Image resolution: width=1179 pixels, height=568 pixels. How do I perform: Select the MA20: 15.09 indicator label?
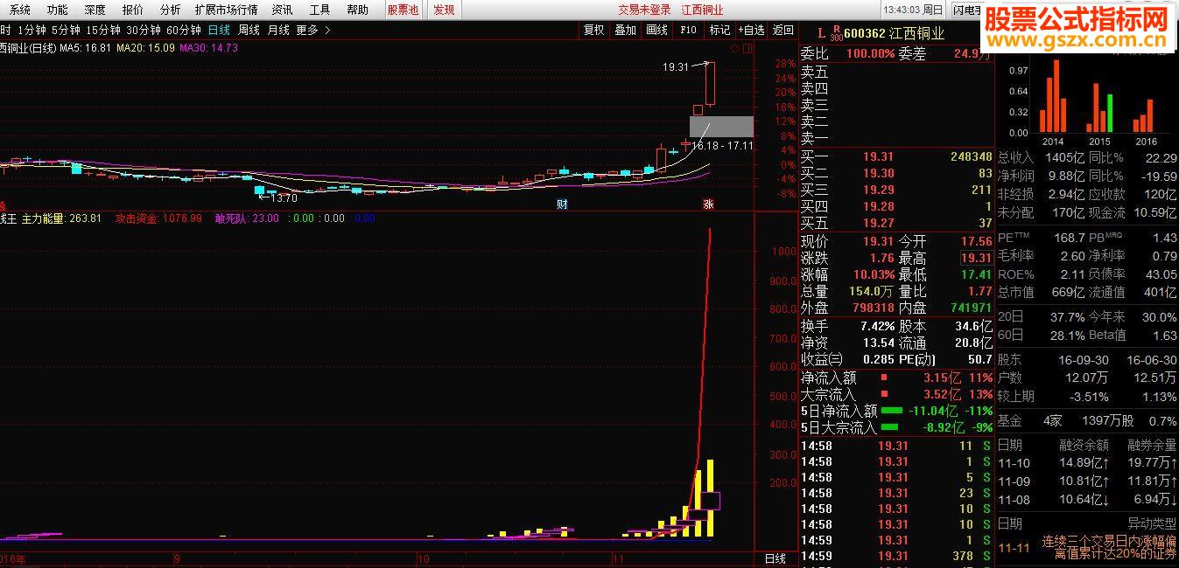click(x=145, y=47)
